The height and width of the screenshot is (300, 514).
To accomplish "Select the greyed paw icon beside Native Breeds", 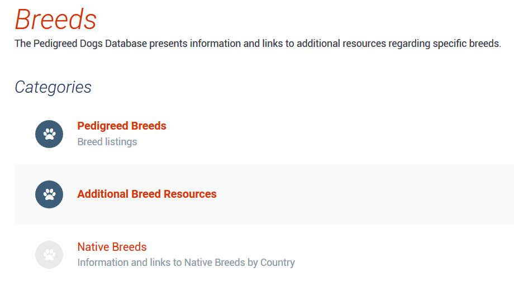I will pos(49,255).
